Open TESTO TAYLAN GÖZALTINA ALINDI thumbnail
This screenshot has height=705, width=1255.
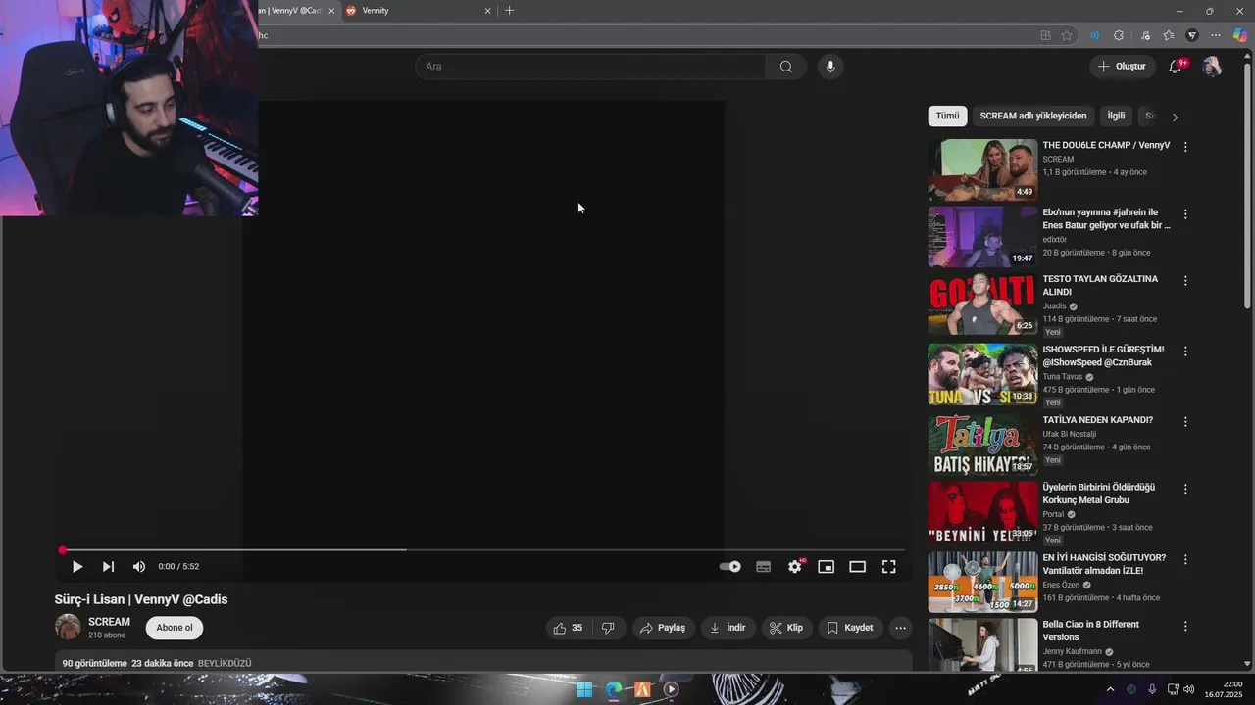(x=982, y=304)
